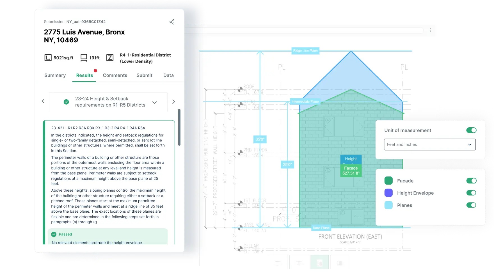Toggle Height Envelope layer visibility
Image resolution: width=494 pixels, height=278 pixels.
471,193
